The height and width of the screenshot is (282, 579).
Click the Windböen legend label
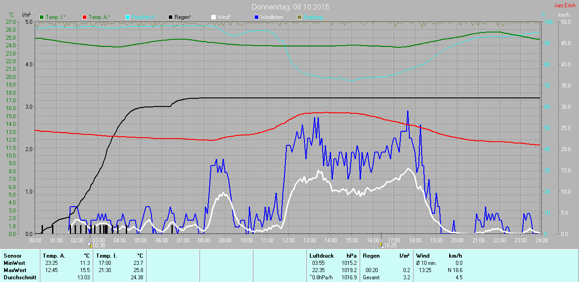tap(273, 17)
